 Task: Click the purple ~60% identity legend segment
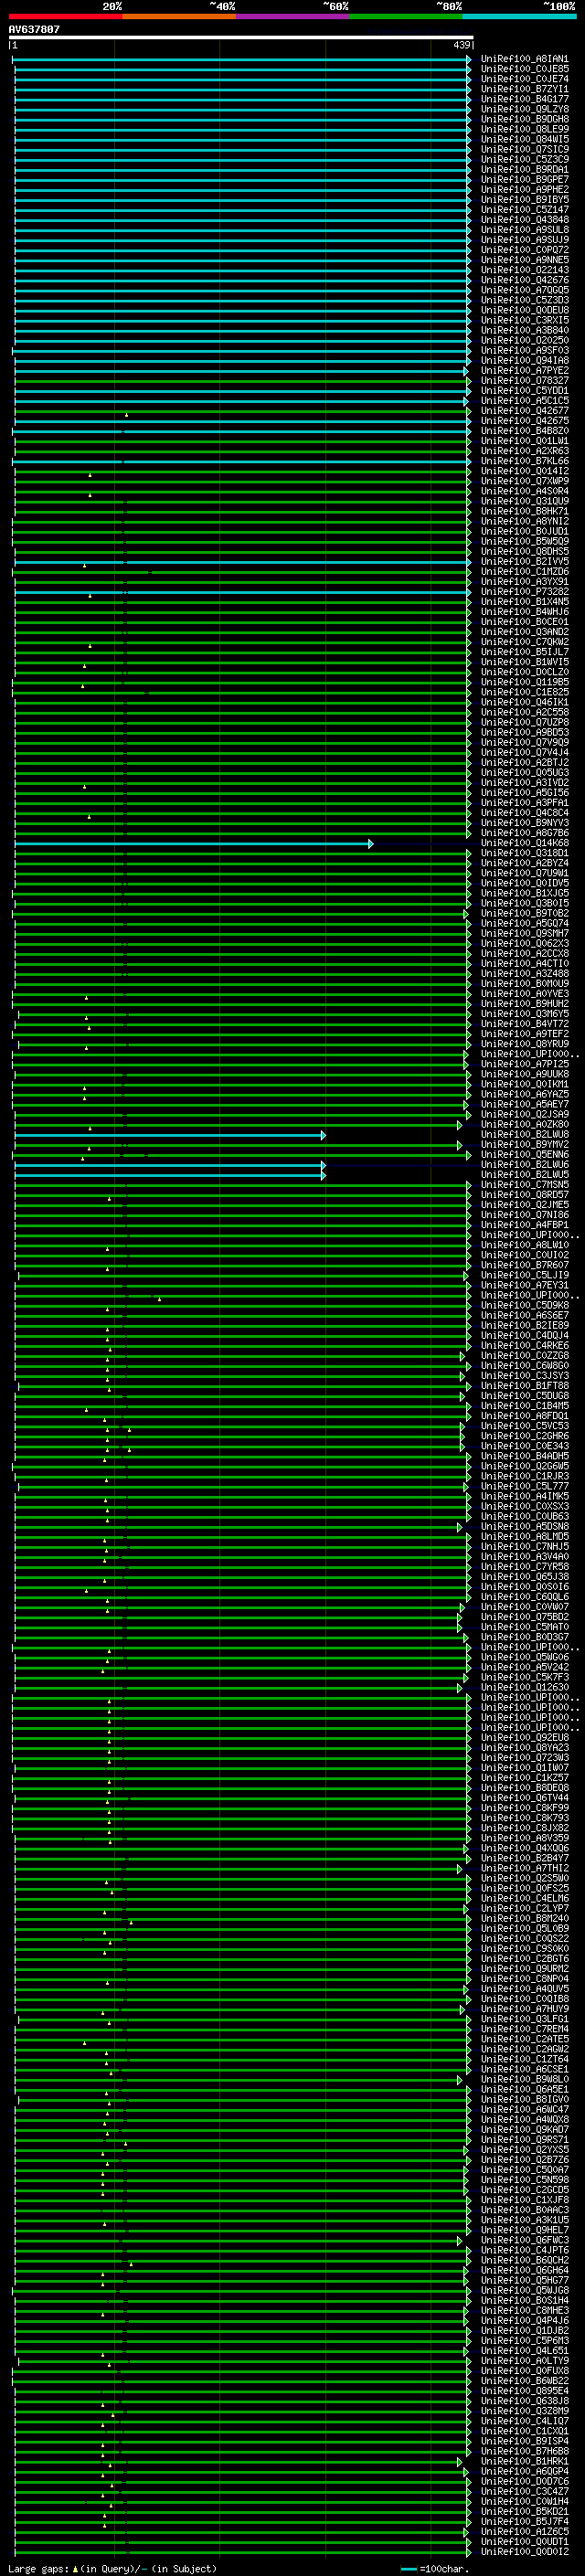pyautogui.click(x=292, y=16)
